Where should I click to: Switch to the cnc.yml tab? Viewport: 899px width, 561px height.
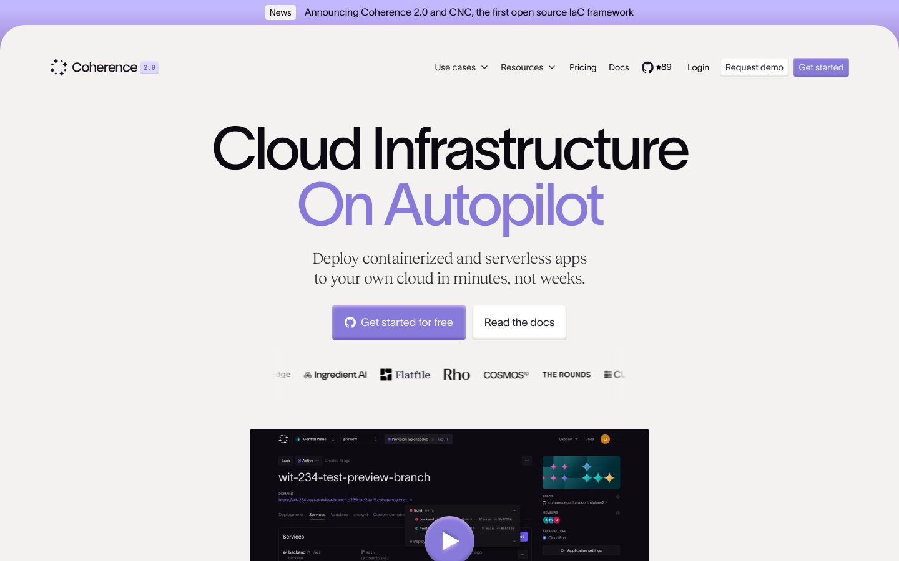point(360,515)
